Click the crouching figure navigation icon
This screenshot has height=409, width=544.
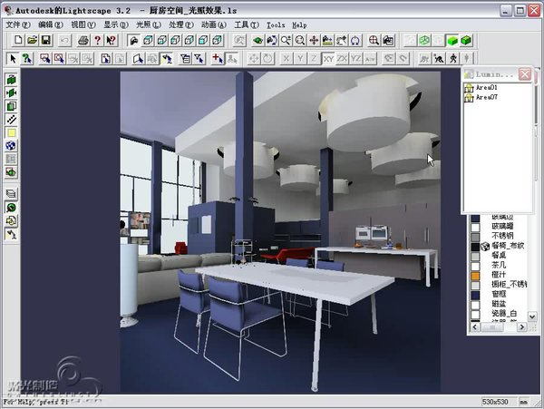click(439, 58)
